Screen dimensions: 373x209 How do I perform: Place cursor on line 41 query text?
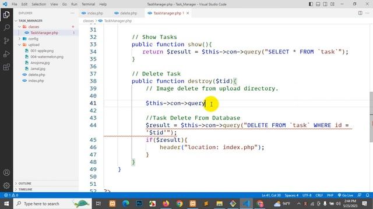tap(196, 103)
